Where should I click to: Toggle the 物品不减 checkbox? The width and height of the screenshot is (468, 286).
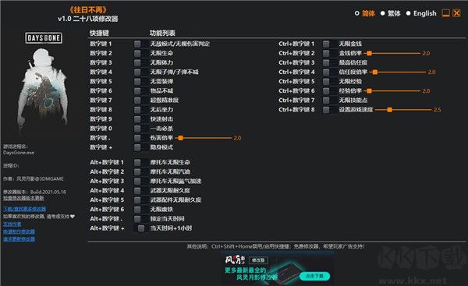click(x=137, y=91)
